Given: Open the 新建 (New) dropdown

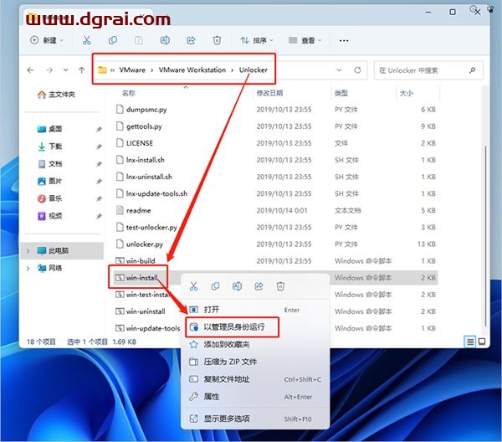Looking at the screenshot, I should [46, 40].
